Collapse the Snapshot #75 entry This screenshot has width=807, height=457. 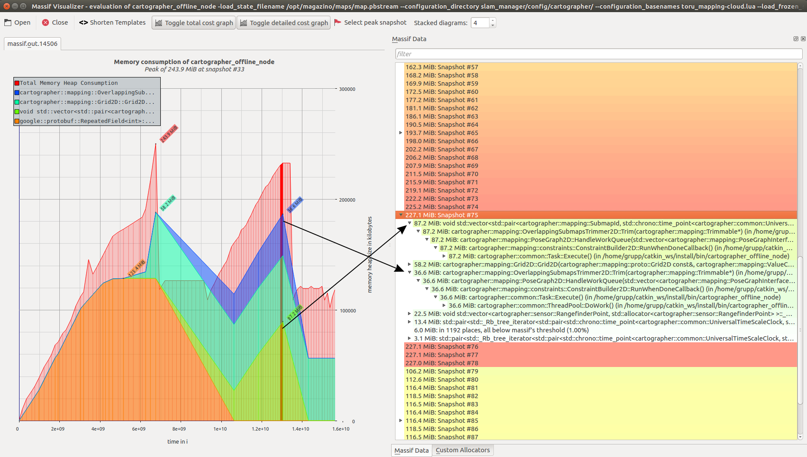pos(401,215)
